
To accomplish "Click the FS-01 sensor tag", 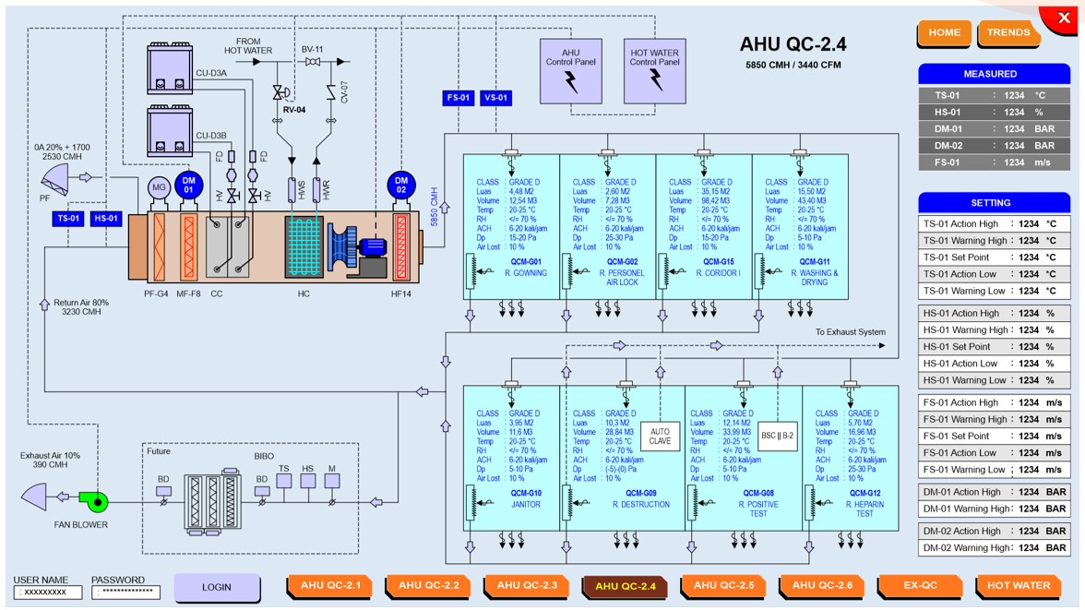I will click(459, 98).
